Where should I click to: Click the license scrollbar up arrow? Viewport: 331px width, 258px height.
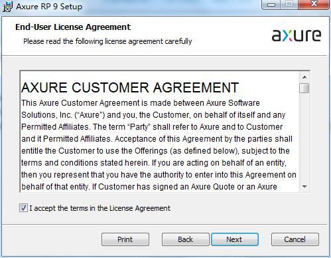pos(304,77)
